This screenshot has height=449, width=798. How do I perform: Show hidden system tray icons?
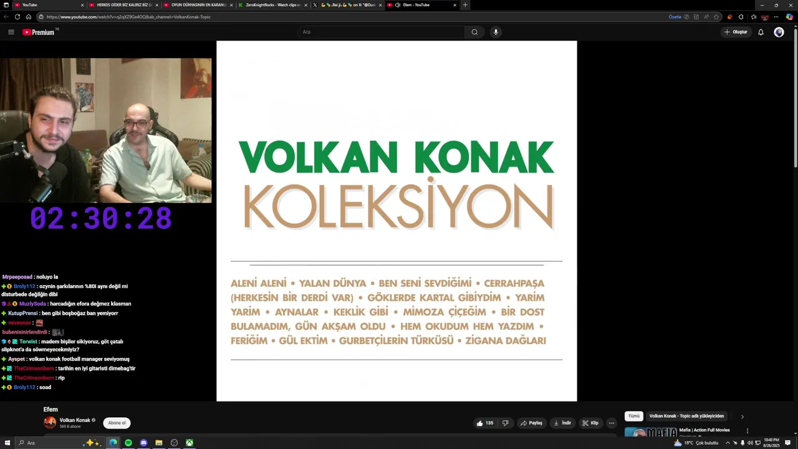pos(727,443)
